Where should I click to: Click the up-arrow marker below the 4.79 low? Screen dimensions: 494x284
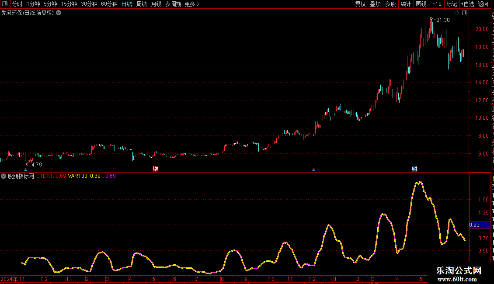point(25,170)
